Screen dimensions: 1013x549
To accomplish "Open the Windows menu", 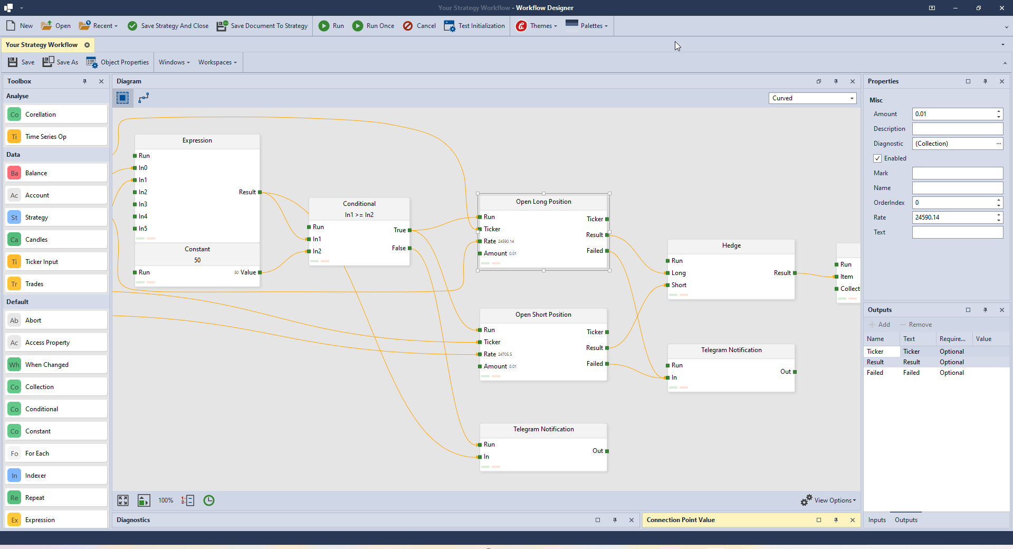I will pyautogui.click(x=174, y=62).
